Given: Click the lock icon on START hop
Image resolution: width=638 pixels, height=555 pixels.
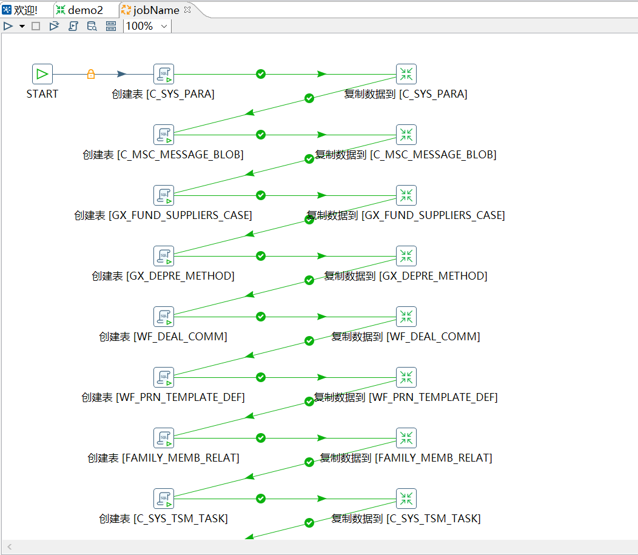Looking at the screenshot, I should point(91,74).
